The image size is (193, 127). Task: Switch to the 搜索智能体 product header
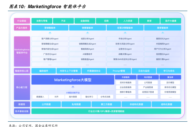(162, 28)
